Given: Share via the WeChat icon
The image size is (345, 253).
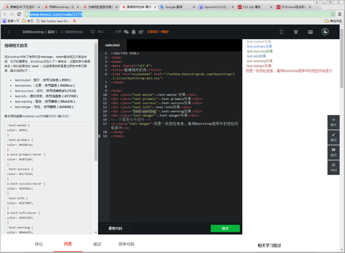Looking at the screenshot, I should [x=126, y=32].
